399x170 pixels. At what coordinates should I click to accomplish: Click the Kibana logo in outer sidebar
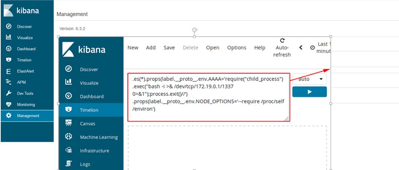tap(21, 11)
